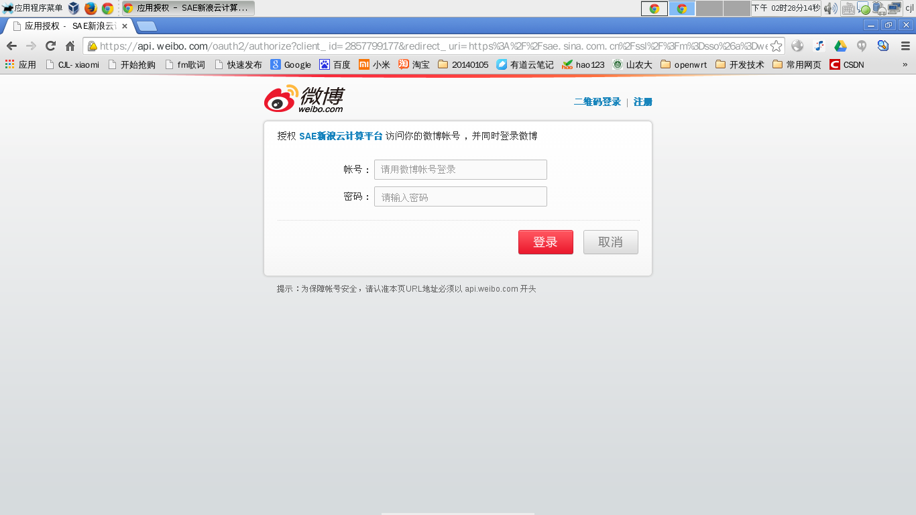Image resolution: width=916 pixels, height=515 pixels.
Task: Click the chat bubble tray icon
Action: click(864, 9)
